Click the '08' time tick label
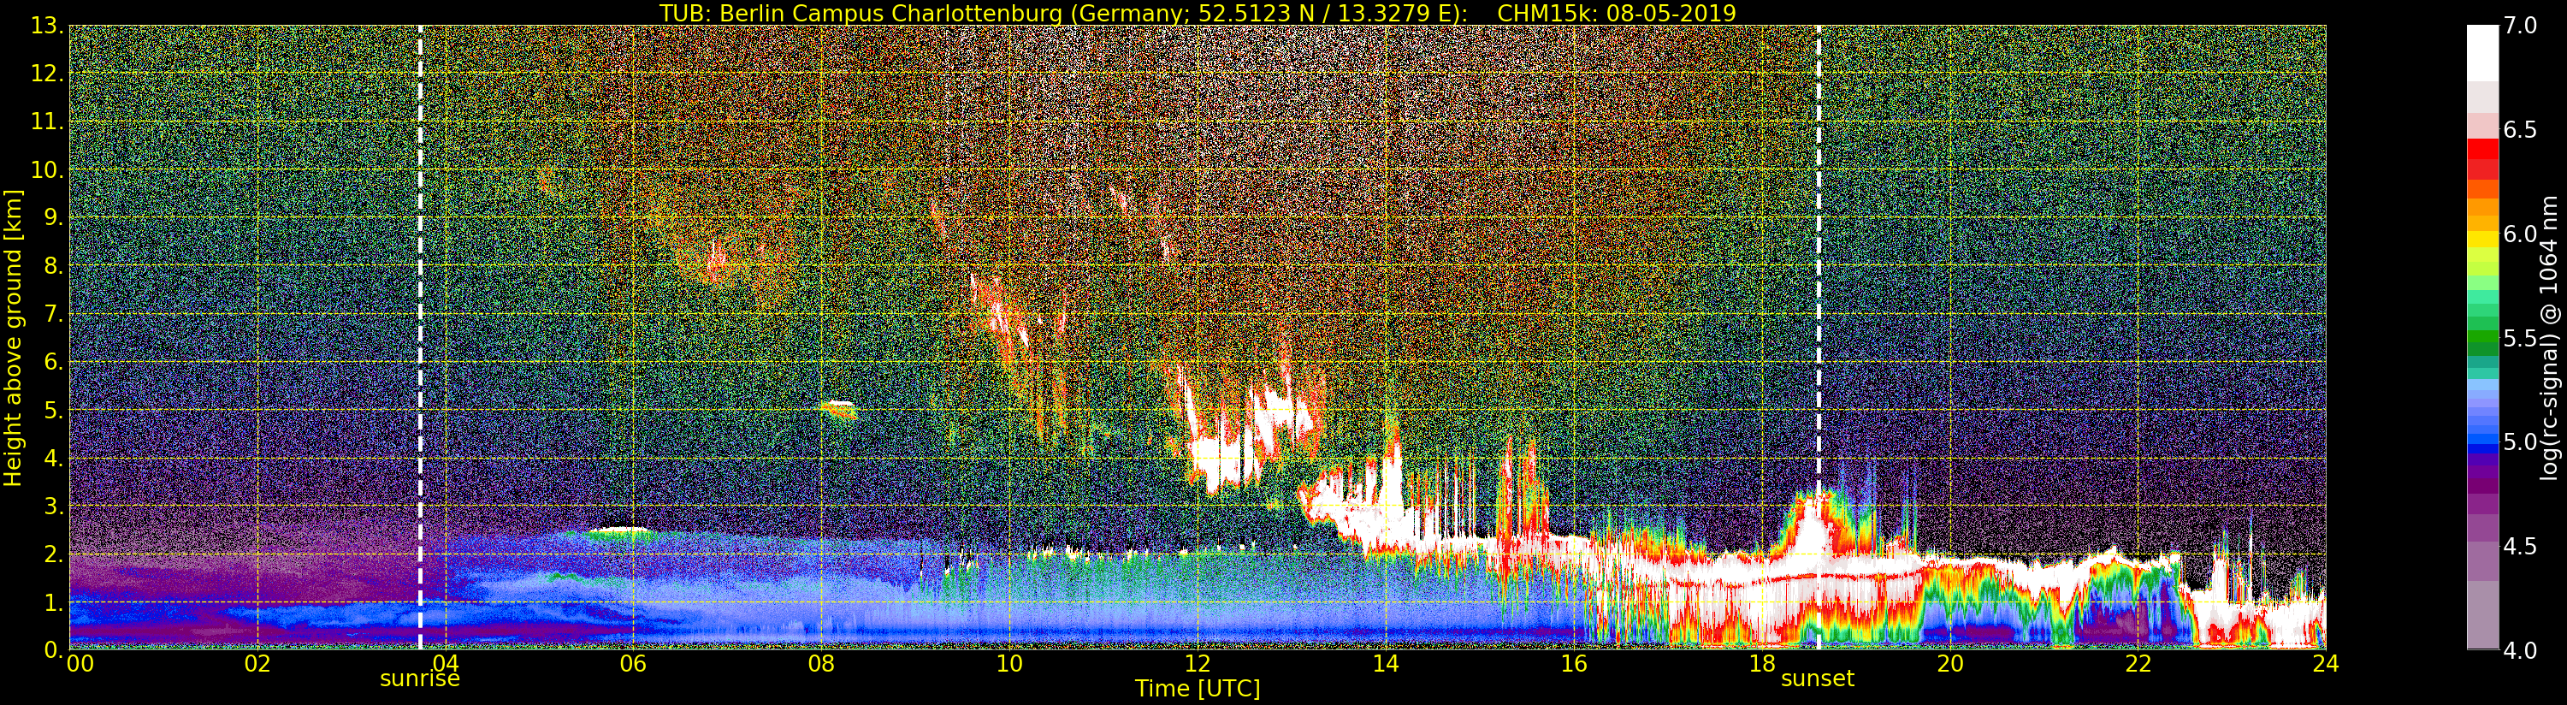Image resolution: width=2567 pixels, height=705 pixels. 821,664
